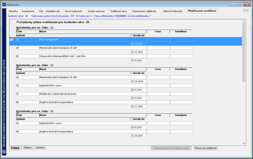The height and width of the screenshot is (159, 253).
Task: Click the app icon in title bar
Action: point(4,4)
